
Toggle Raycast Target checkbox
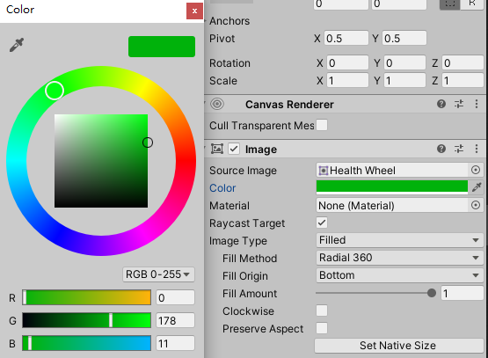pos(322,223)
